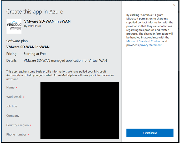Click the Company field label

click(x=13, y=116)
